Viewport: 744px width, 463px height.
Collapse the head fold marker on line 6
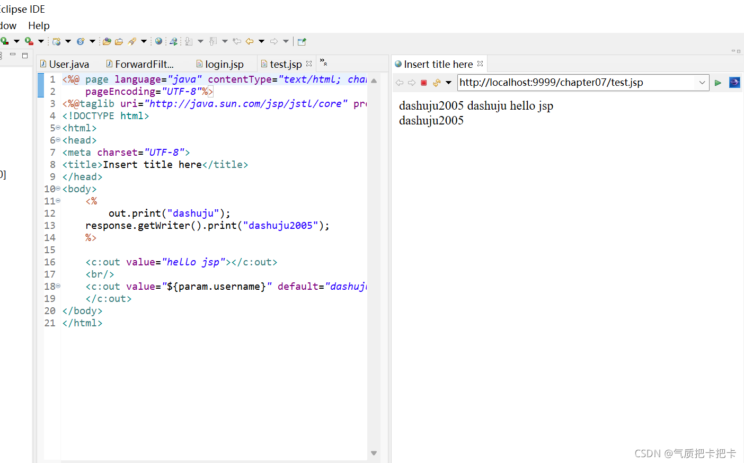coord(58,140)
